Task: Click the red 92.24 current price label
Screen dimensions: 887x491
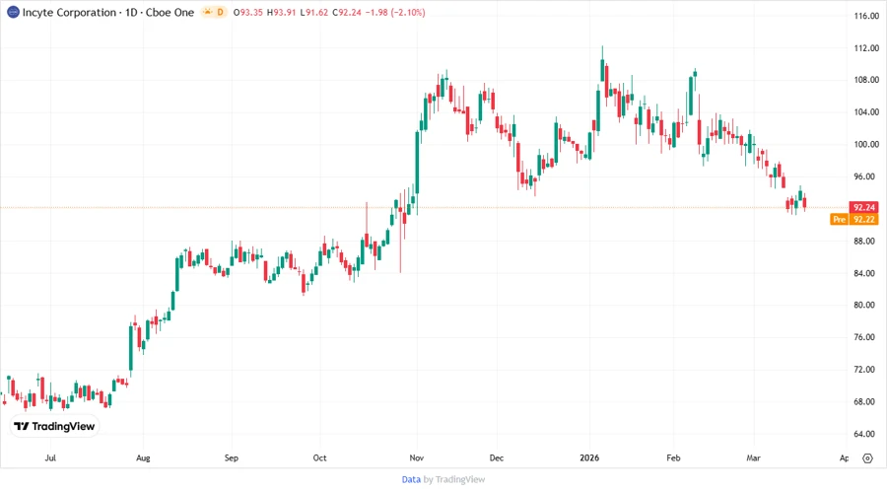Action: [863, 208]
